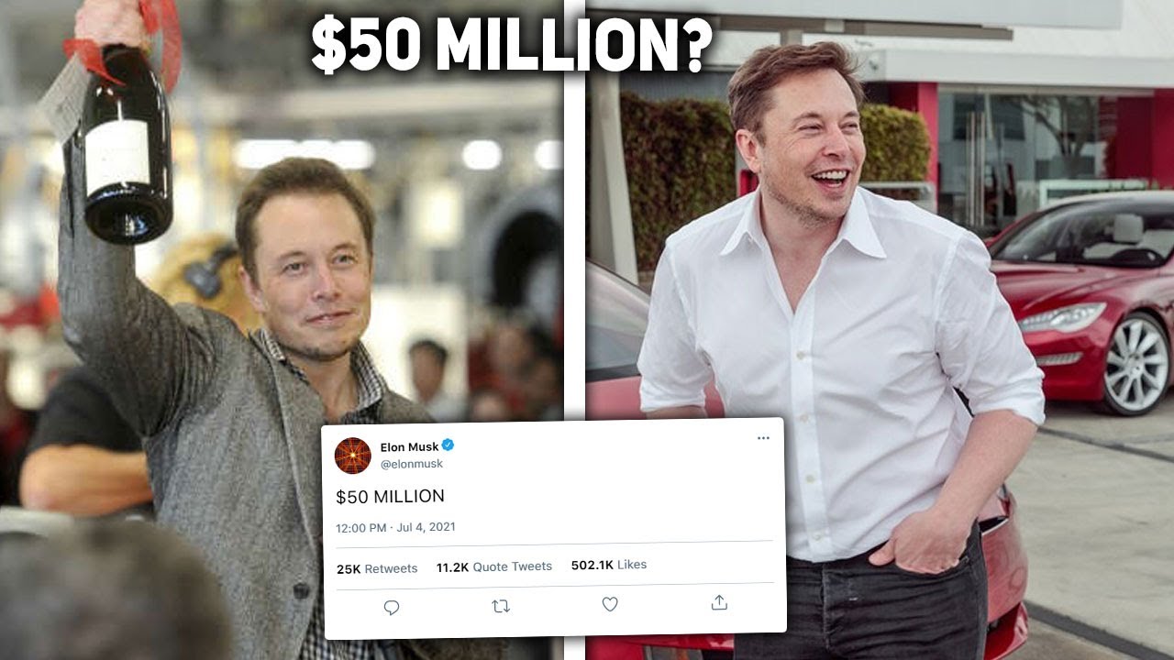Open the three-dot tweet options menu

tap(763, 438)
